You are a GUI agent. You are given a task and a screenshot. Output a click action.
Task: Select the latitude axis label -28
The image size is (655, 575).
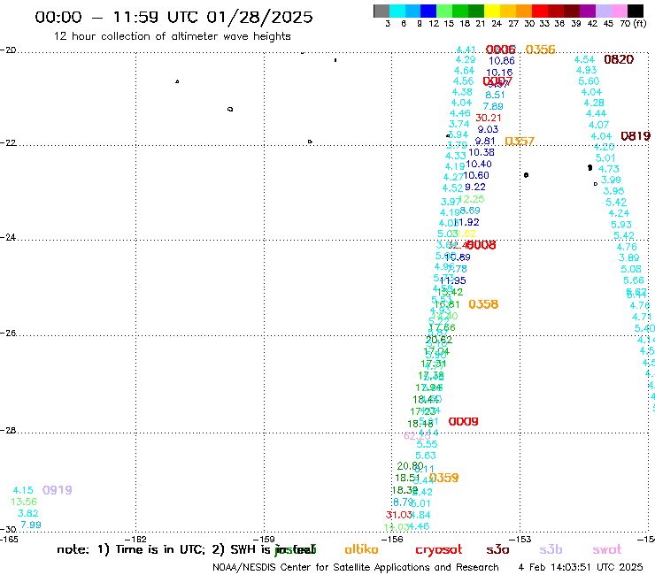pos(8,431)
